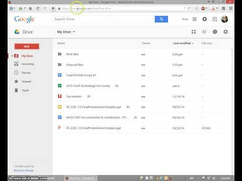Sort by Name column header

[x=61, y=43]
